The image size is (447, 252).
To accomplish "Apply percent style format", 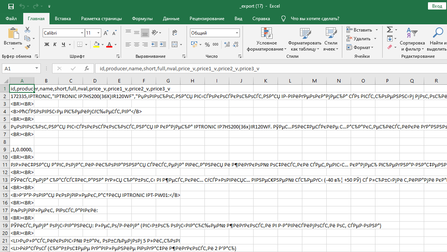I will (x=207, y=44).
